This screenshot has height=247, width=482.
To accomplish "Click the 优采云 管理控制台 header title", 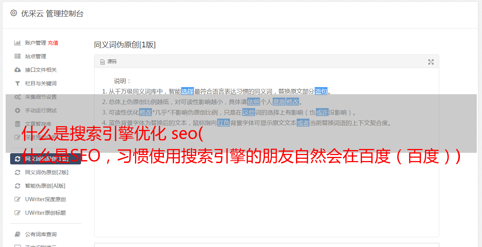I will pos(52,14).
